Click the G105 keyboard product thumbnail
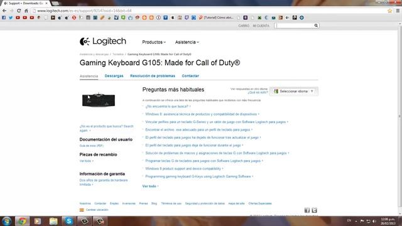The height and width of the screenshot is (226, 402). pos(99,100)
